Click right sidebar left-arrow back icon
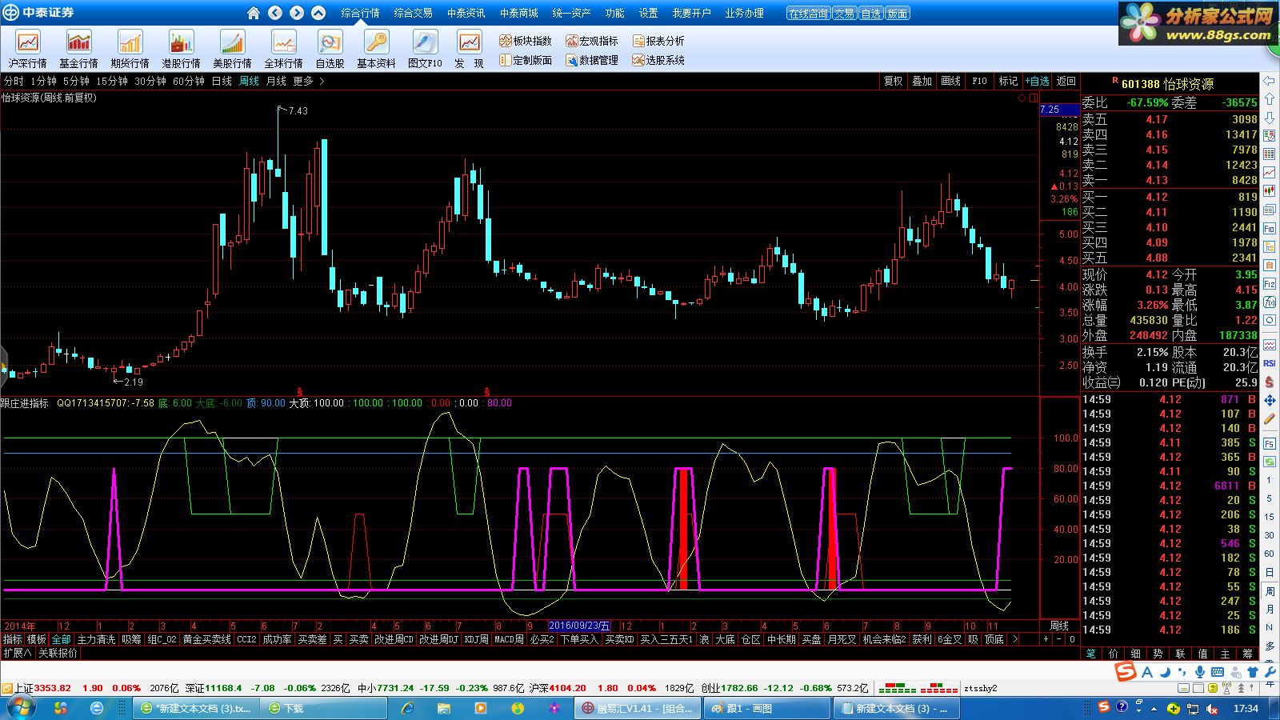The width and height of the screenshot is (1280, 720). tap(1270, 81)
